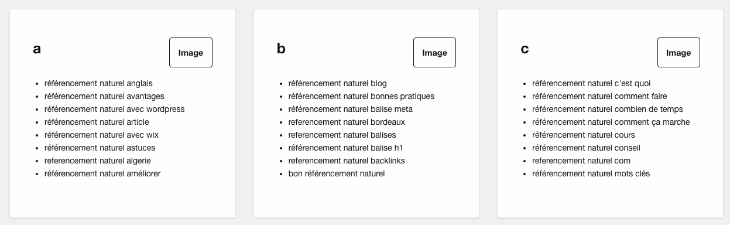The image size is (730, 225).
Task: Select 'référencement naturel mots clés' entry
Action: tap(591, 173)
